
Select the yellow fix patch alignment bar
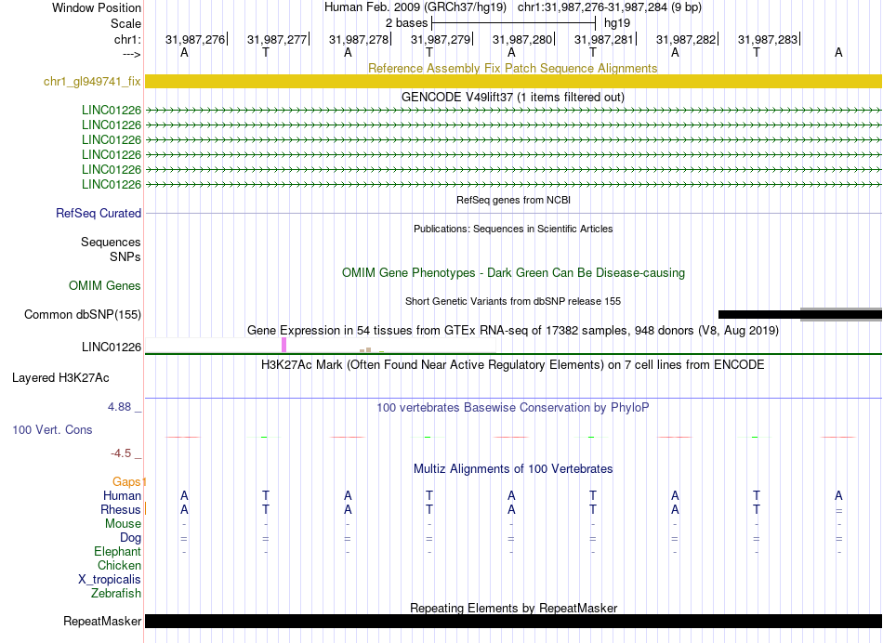[x=513, y=81]
